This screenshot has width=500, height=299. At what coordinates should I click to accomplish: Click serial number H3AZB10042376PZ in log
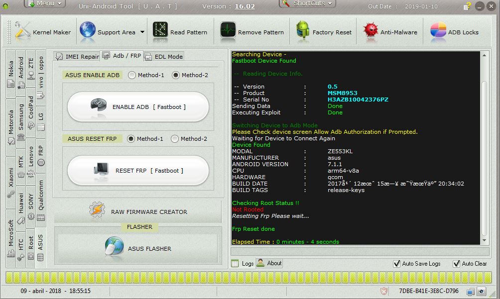358,100
